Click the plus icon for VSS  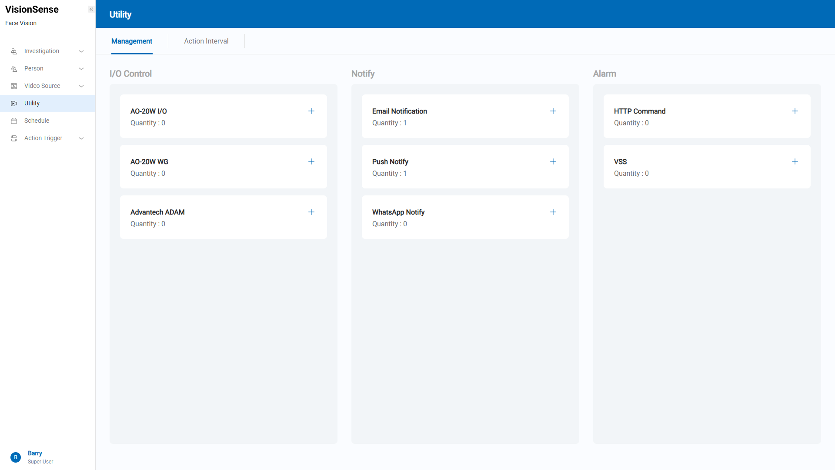(795, 161)
